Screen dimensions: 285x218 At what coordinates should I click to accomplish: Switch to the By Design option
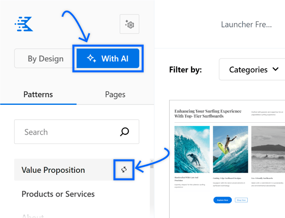pyautogui.click(x=46, y=58)
